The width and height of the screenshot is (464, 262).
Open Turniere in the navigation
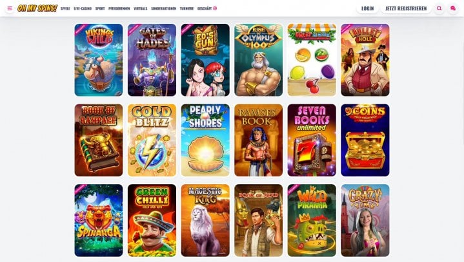point(187,8)
